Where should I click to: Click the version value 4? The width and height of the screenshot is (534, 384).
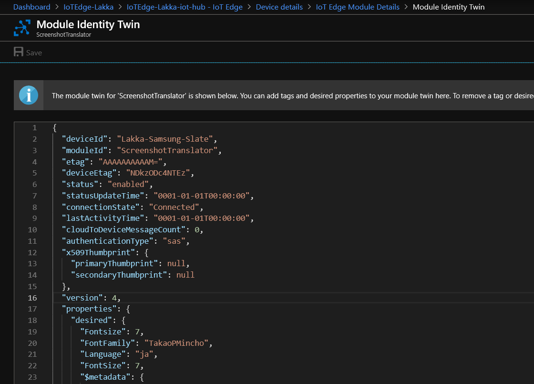(114, 298)
